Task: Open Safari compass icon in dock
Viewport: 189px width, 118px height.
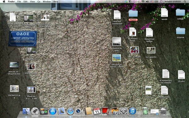Action: click(x=70, y=111)
